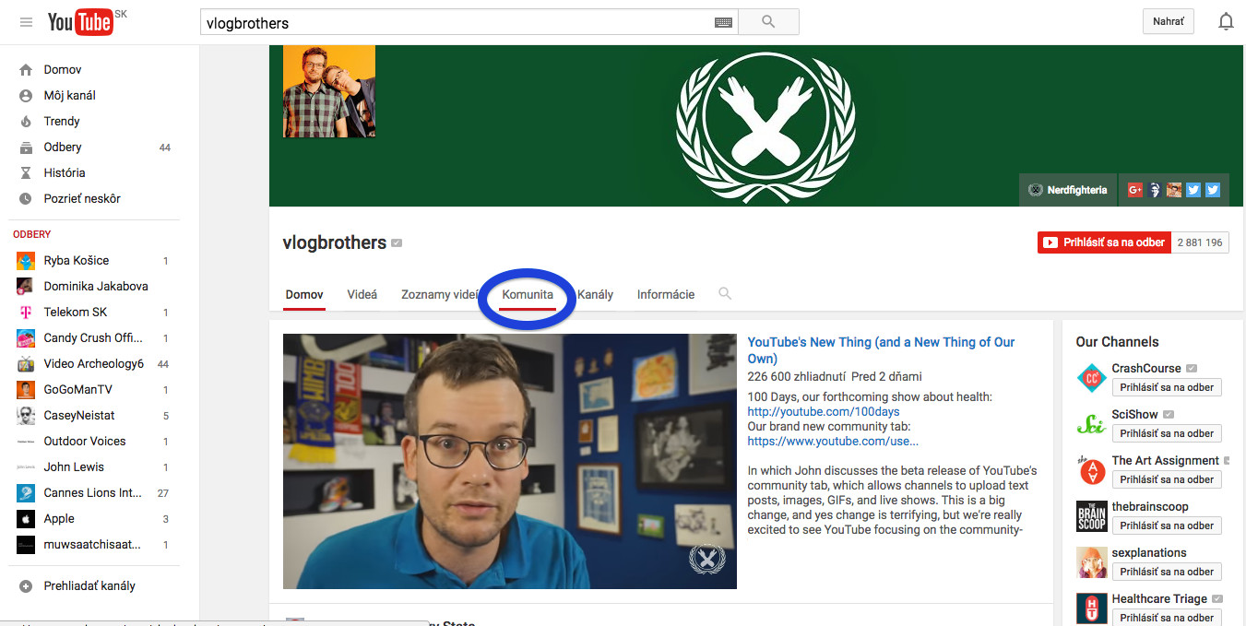The height and width of the screenshot is (626, 1246).
Task: Search the channel using the tab-bar magnifier
Action: 725,294
